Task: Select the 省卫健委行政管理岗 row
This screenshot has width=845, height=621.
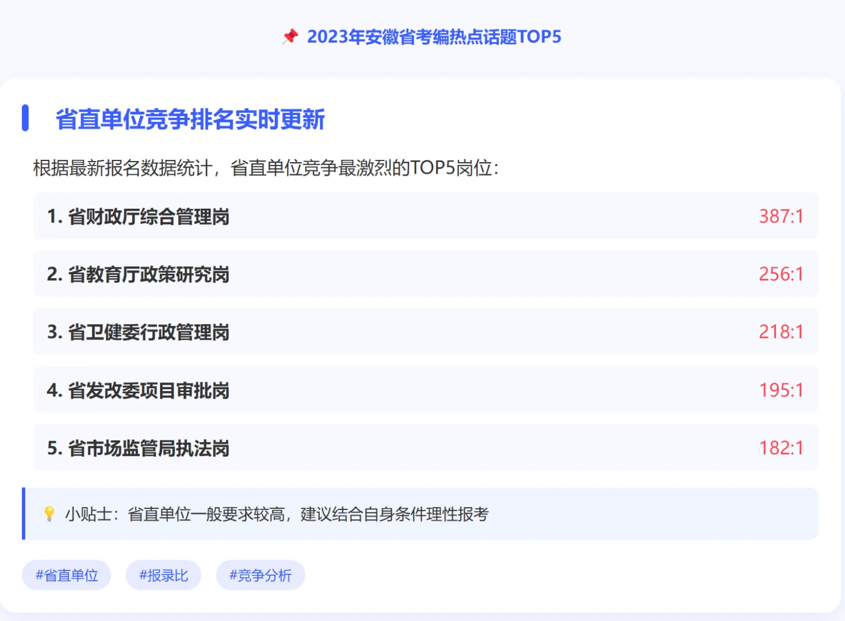Action: point(426,332)
